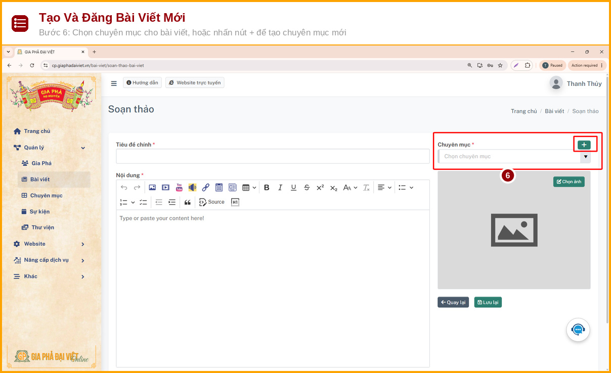Toggle strikethrough formatting
The width and height of the screenshot is (611, 373).
pos(307,188)
